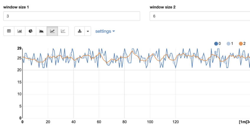
Task: Download the data with the download icon
Action: [x=80, y=31]
